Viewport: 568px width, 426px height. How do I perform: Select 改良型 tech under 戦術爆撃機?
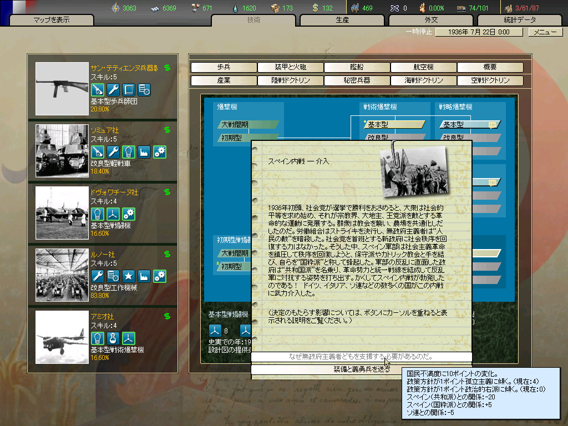[394, 137]
